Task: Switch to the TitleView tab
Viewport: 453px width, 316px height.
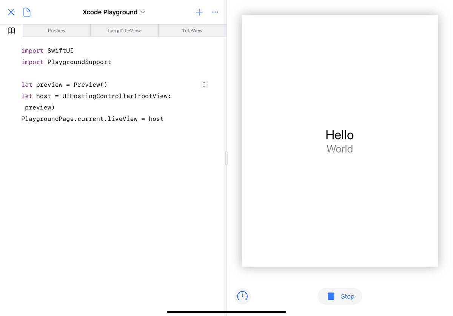Action: (193, 31)
